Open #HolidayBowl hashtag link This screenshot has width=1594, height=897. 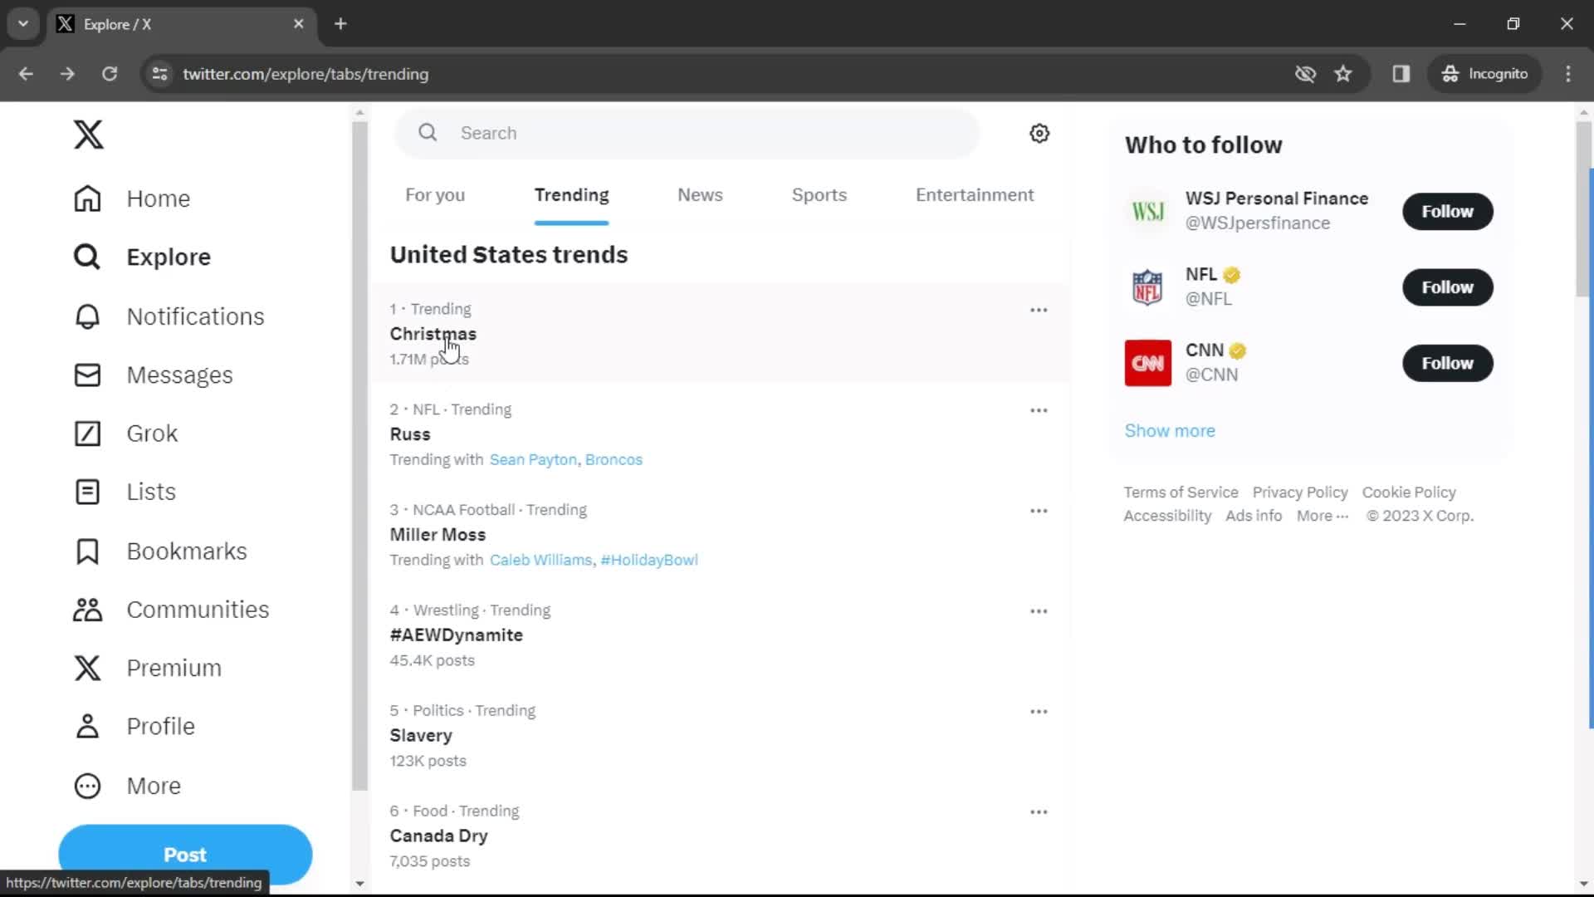click(x=649, y=561)
